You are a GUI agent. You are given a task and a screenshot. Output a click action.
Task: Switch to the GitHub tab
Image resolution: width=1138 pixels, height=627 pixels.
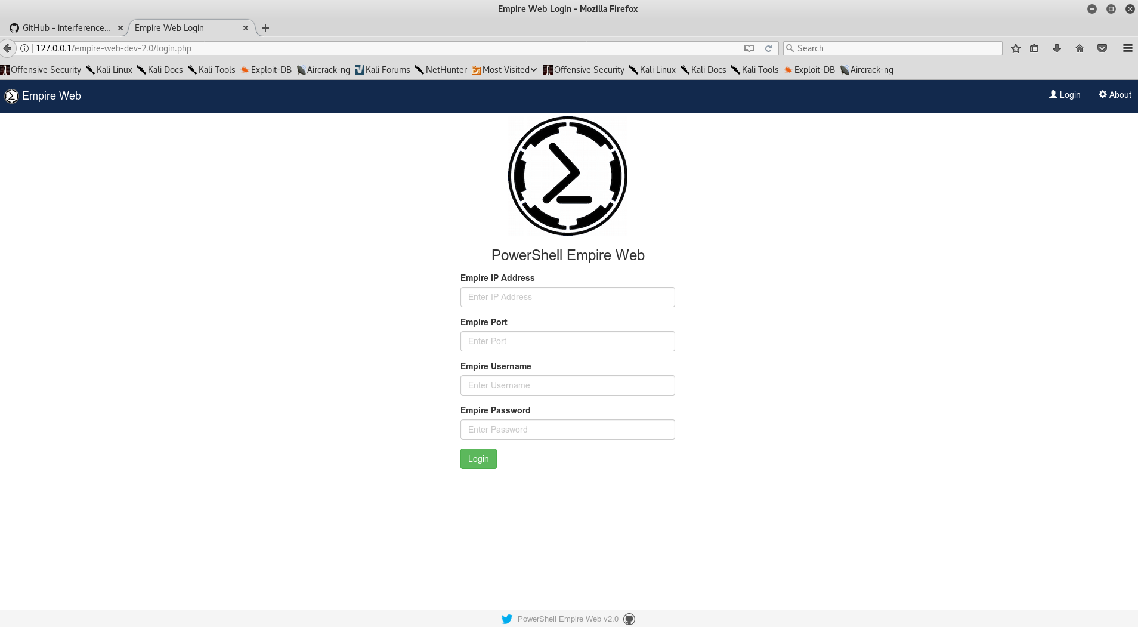[x=66, y=28]
